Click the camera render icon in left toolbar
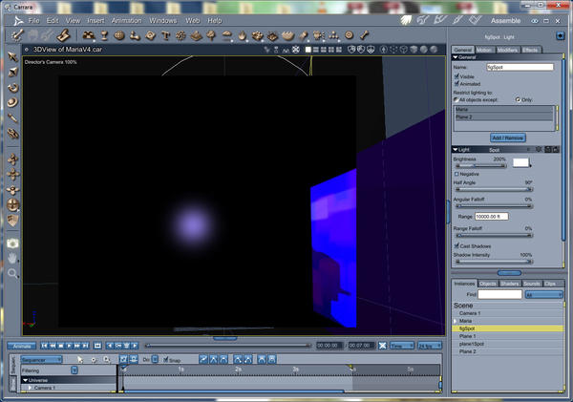 [12, 243]
